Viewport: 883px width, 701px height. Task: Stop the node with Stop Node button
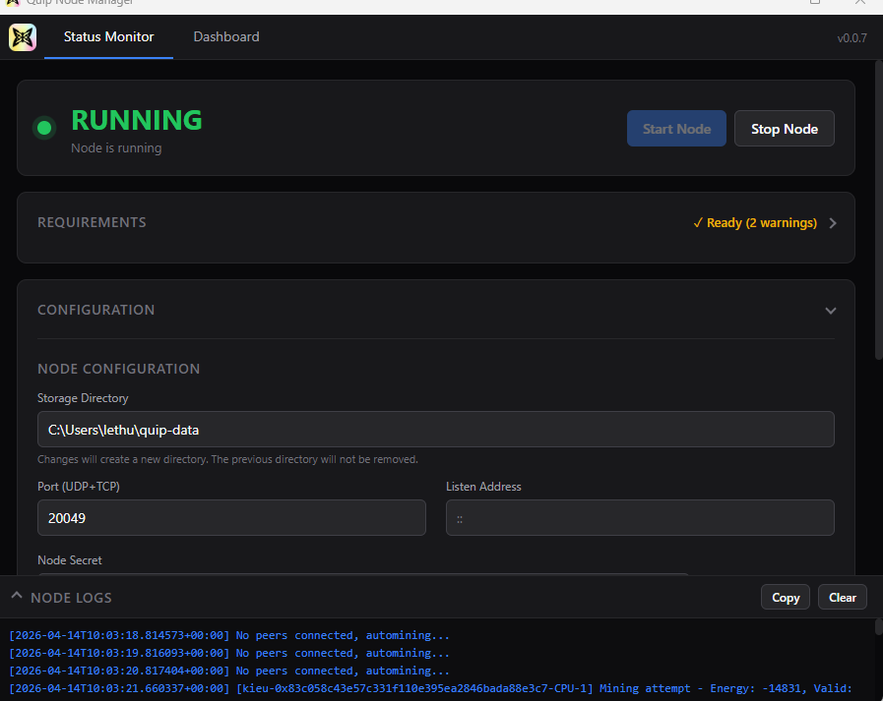point(784,129)
